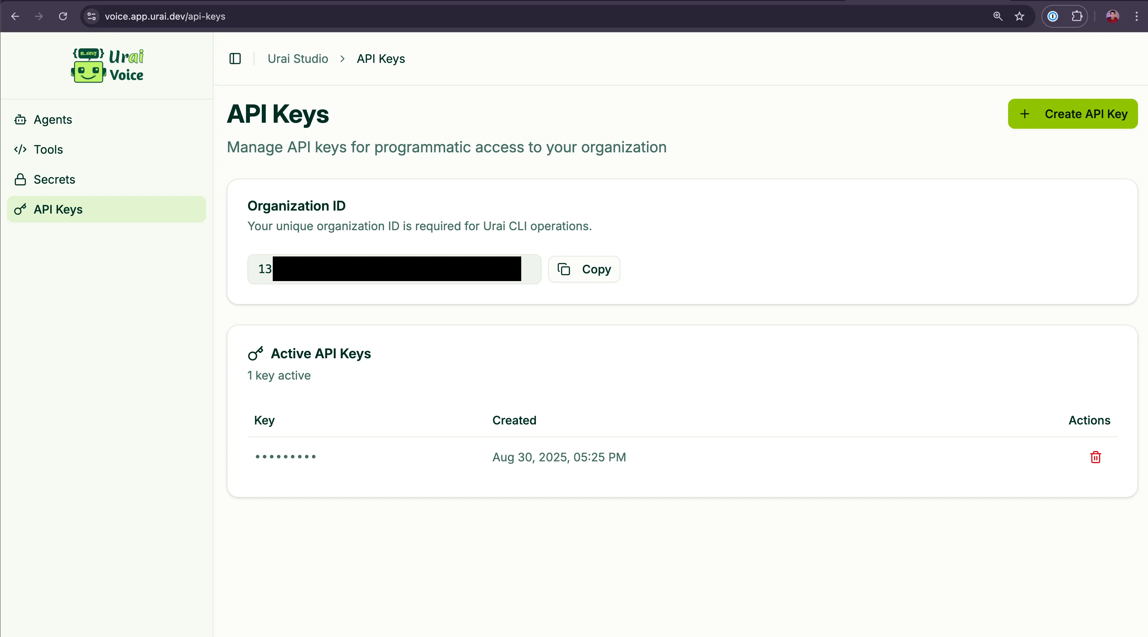Viewport: 1148px width, 637px height.
Task: Open the browser extensions puzzle icon
Action: (1077, 17)
